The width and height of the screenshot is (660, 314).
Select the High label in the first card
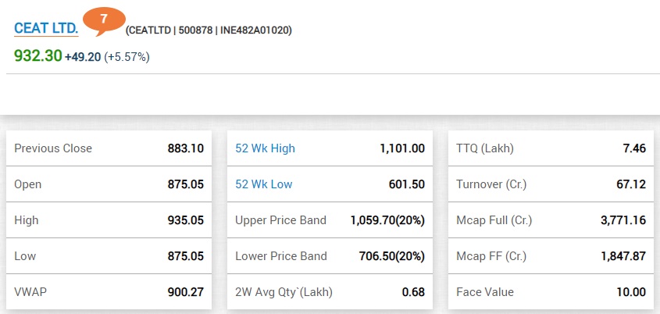(x=26, y=220)
